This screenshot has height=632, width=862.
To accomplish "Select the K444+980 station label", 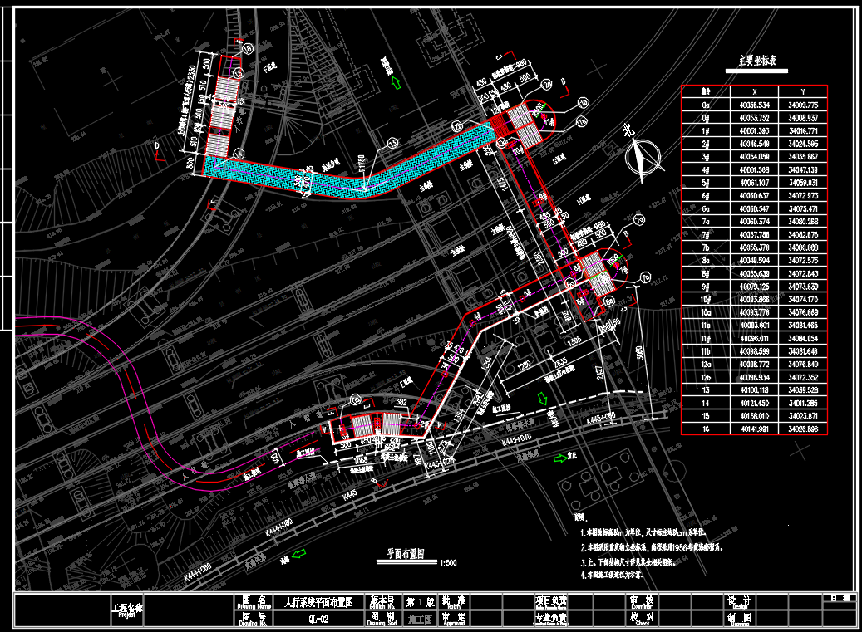I will coord(278,527).
